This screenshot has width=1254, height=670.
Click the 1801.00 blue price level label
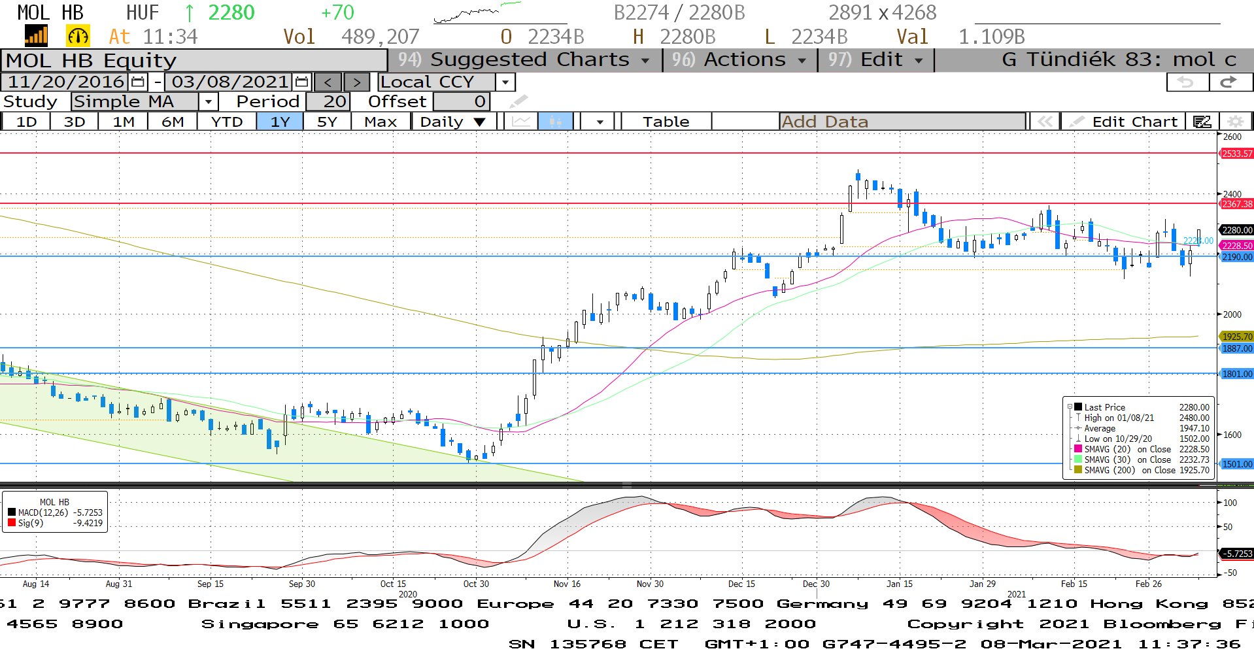point(1236,374)
